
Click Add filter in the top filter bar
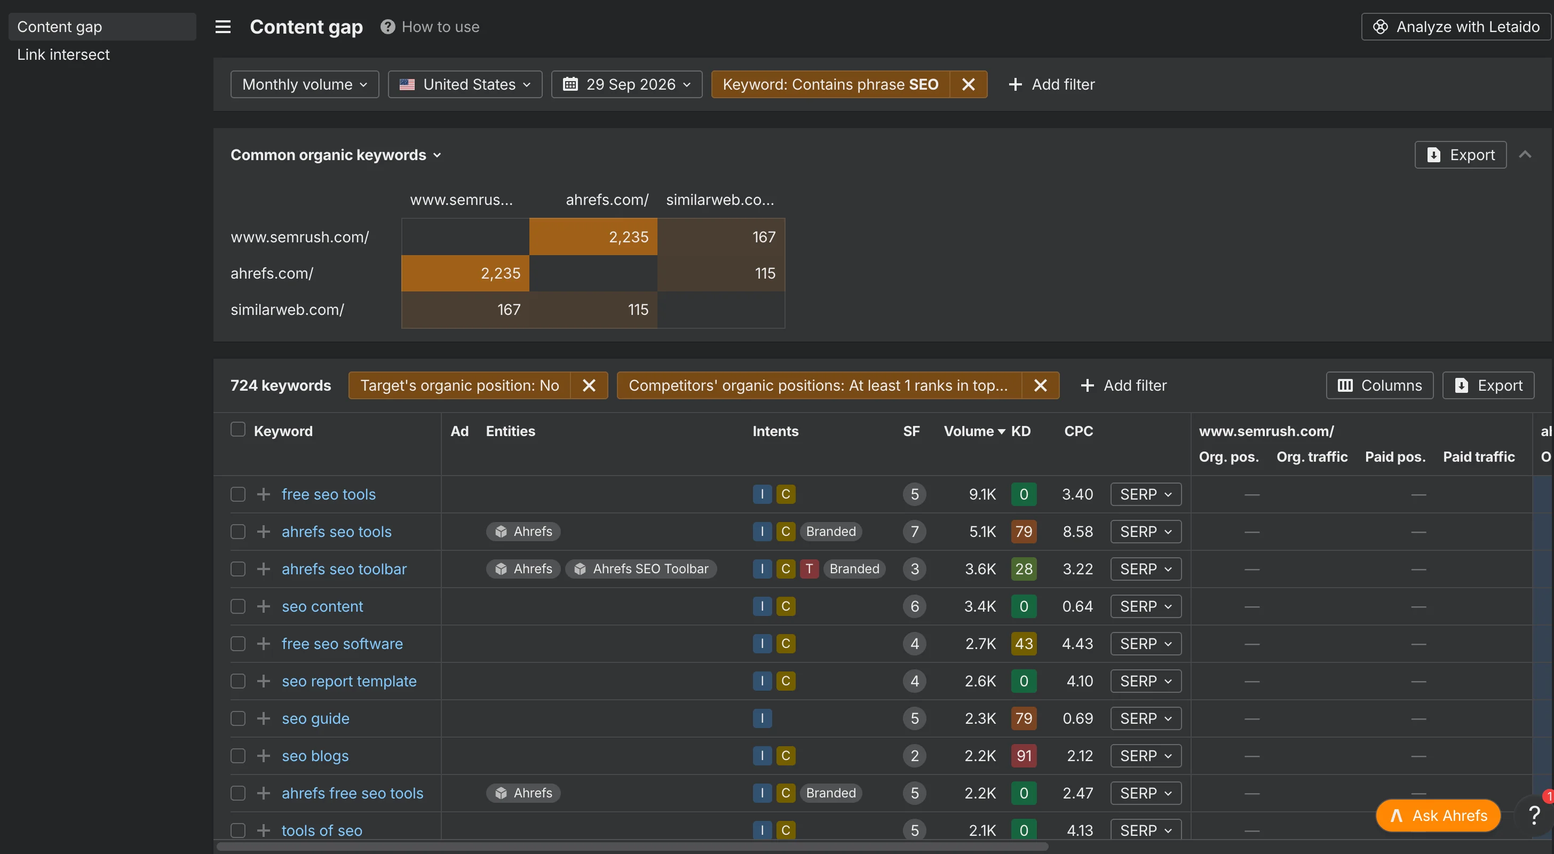coord(1051,84)
